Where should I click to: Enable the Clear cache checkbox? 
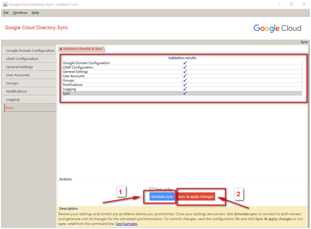152,189
